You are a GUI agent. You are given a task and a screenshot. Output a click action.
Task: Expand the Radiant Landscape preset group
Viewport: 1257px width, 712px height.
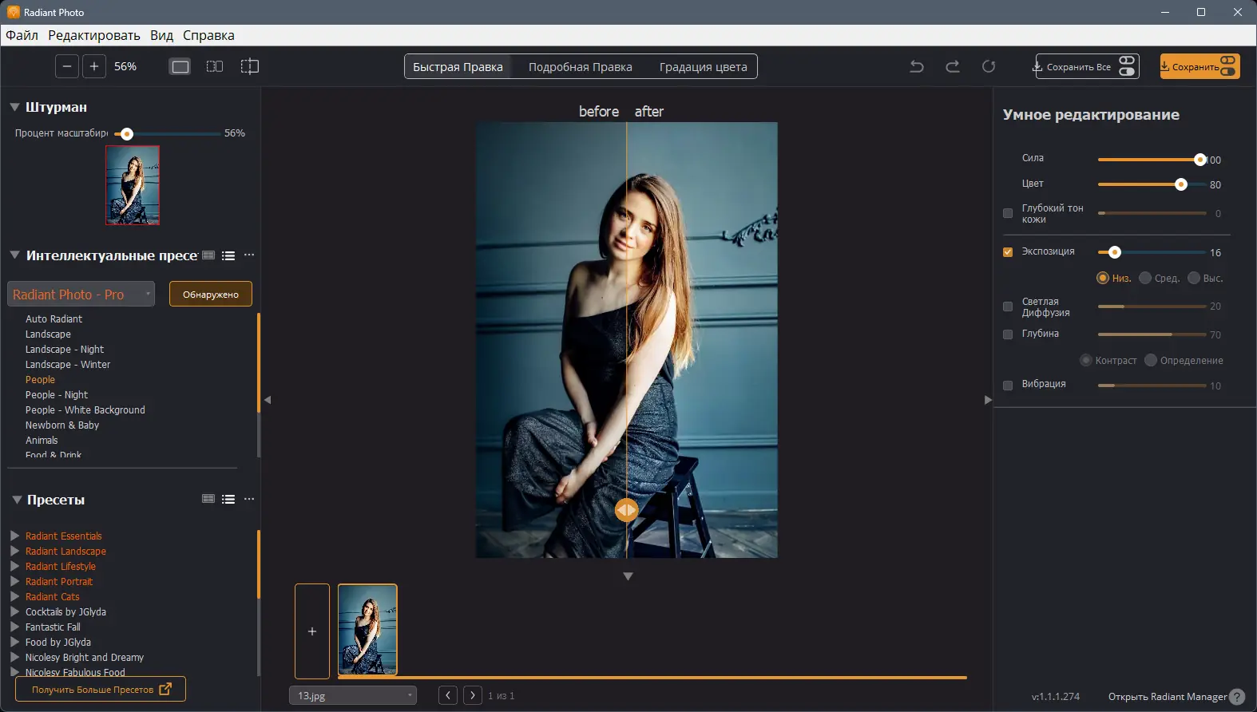click(14, 551)
